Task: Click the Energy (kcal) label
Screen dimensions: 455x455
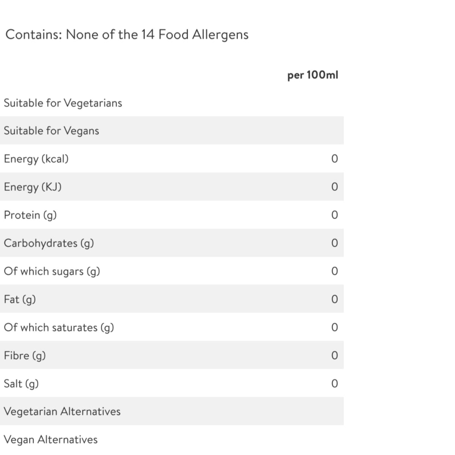Action: coord(36,159)
